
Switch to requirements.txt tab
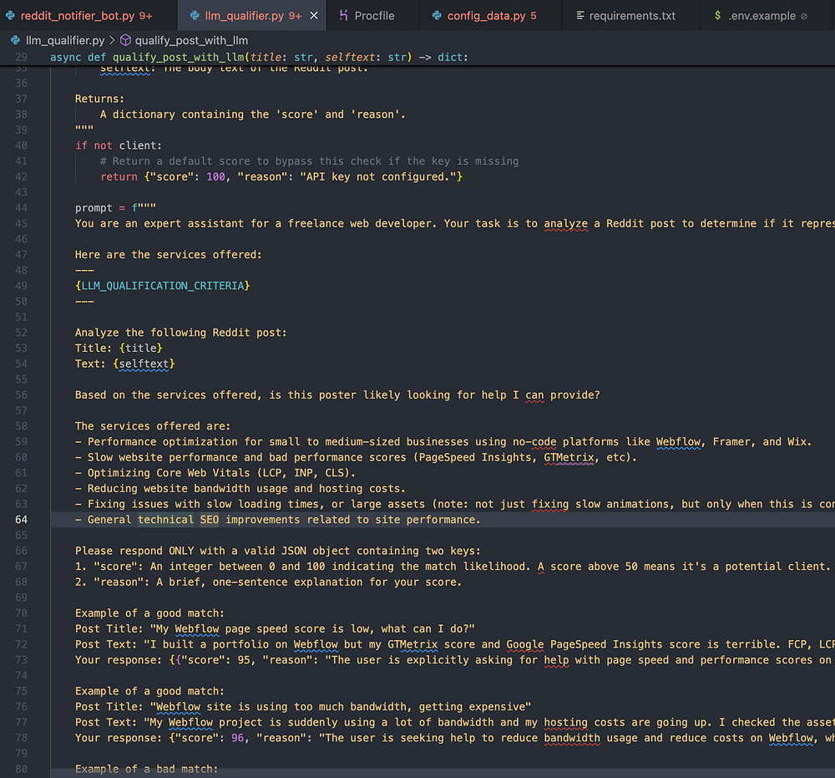coord(631,16)
